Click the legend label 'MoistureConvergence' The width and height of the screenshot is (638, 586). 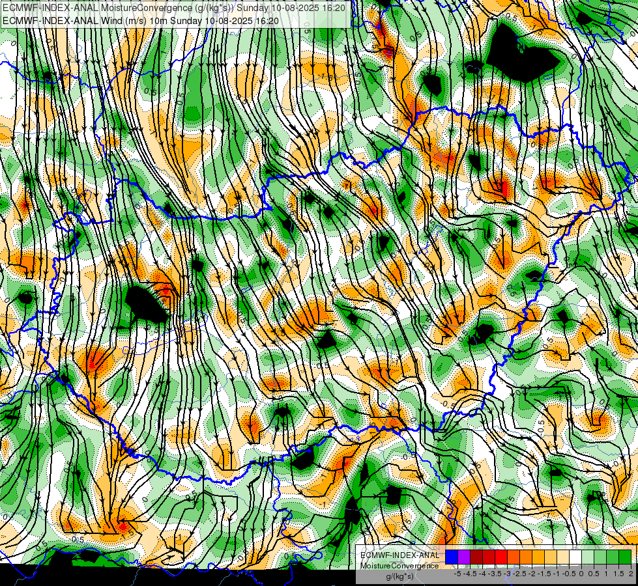pos(399,566)
